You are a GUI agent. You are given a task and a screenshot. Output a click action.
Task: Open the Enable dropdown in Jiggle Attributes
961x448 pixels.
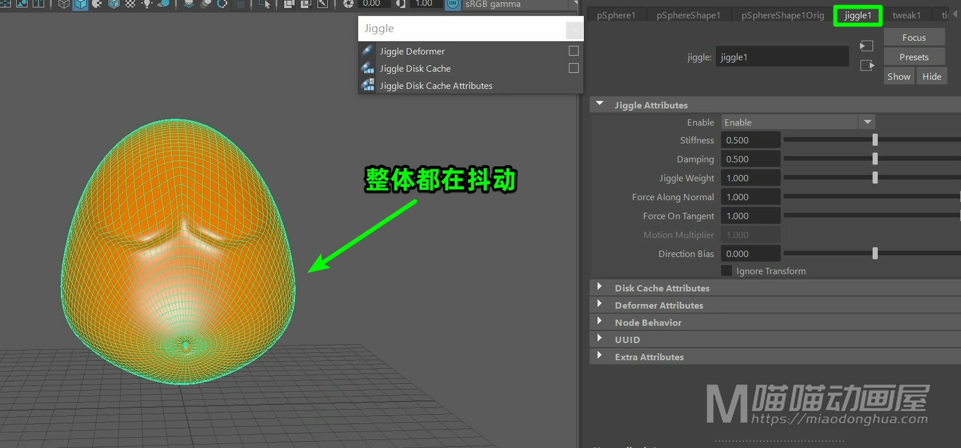pyautogui.click(x=798, y=122)
